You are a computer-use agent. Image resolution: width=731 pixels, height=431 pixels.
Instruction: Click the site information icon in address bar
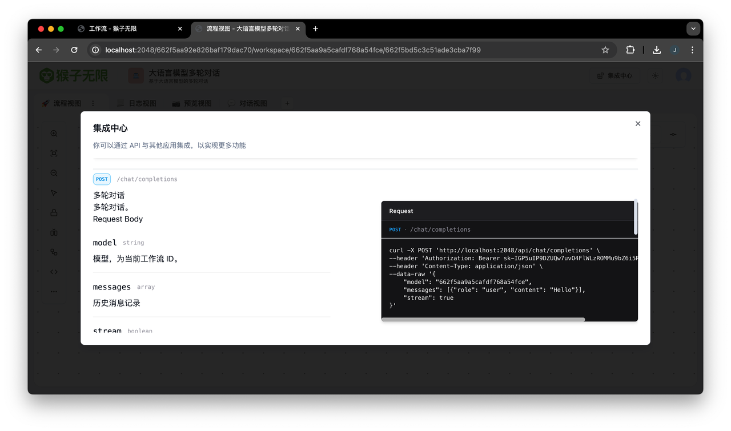(95, 50)
